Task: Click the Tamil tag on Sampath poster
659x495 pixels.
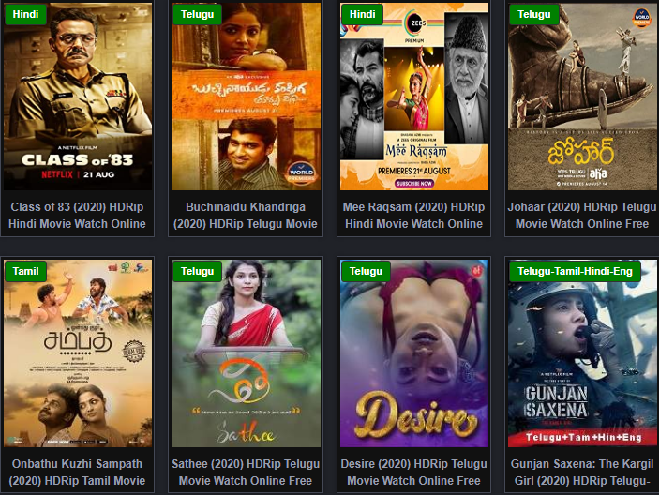Action: [25, 272]
